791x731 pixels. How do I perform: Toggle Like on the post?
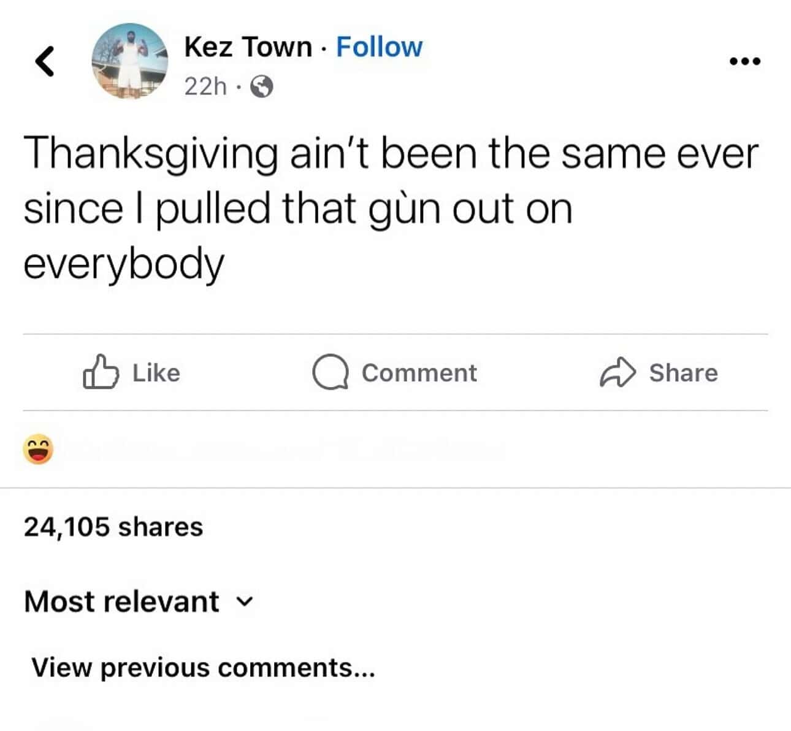click(132, 373)
